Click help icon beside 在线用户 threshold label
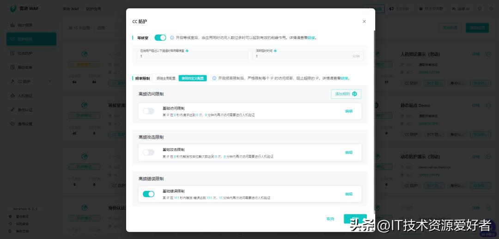This screenshot has height=239, width=499. point(187,50)
